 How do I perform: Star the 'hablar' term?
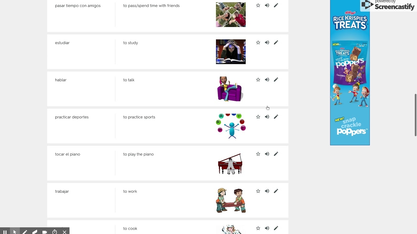[x=258, y=80]
